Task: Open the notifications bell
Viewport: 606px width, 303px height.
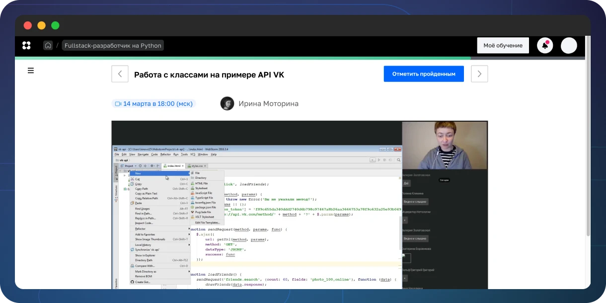Action: (545, 46)
